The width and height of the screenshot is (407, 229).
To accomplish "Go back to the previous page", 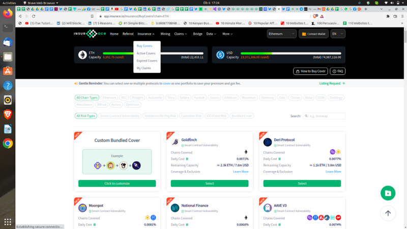I will tap(20, 16).
